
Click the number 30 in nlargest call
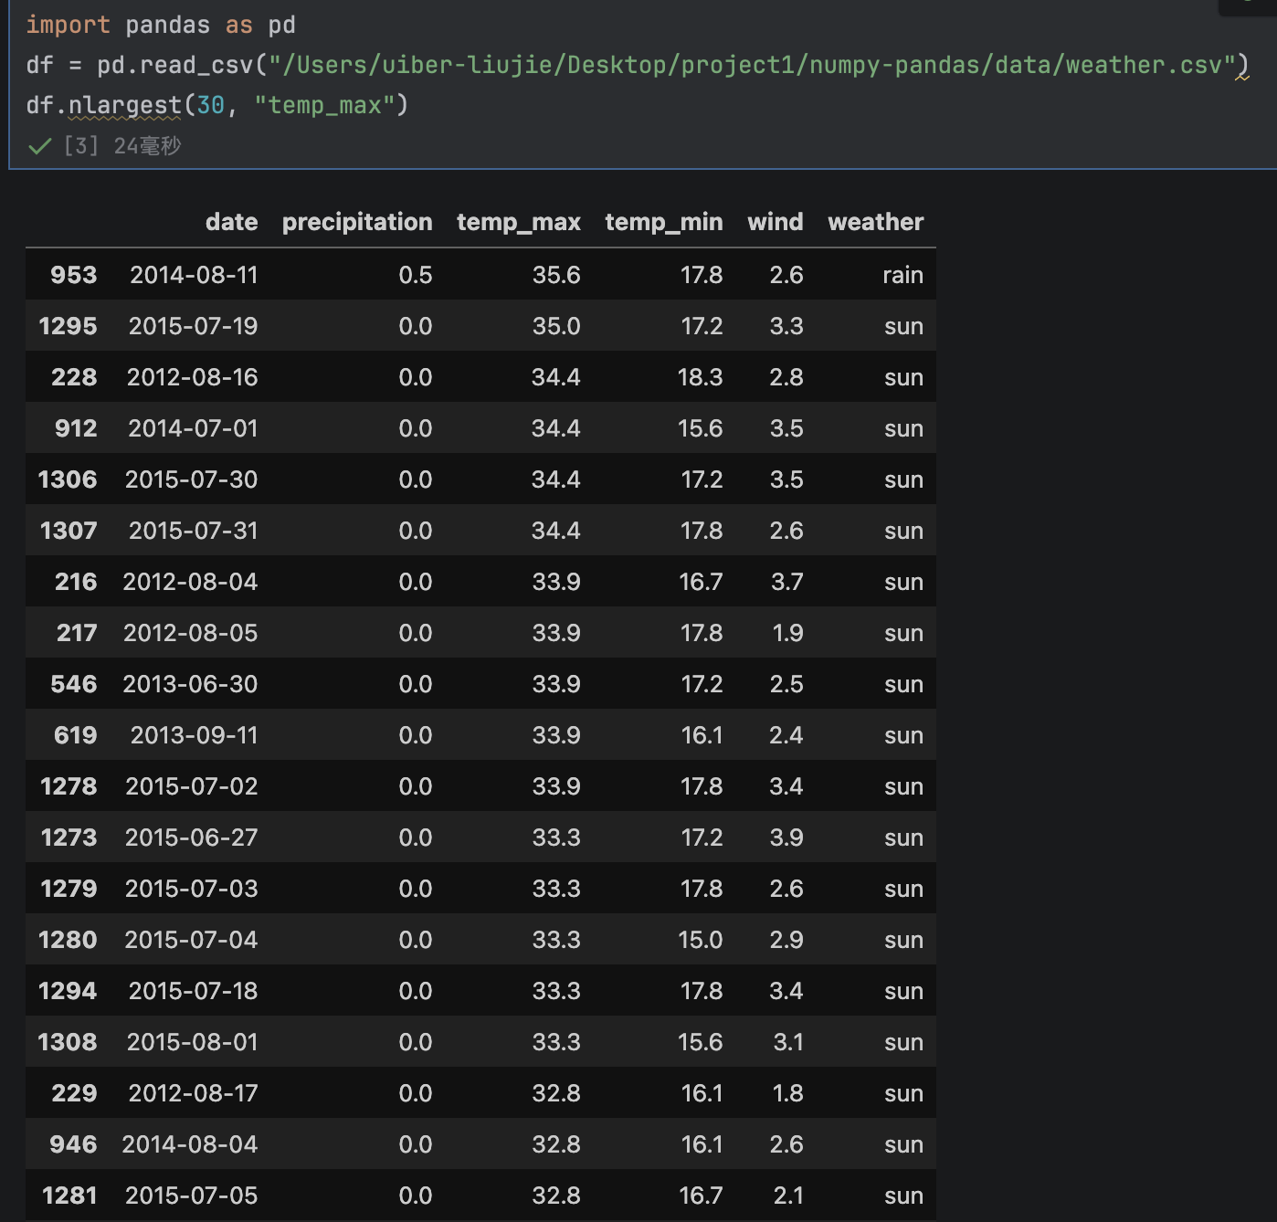210,105
